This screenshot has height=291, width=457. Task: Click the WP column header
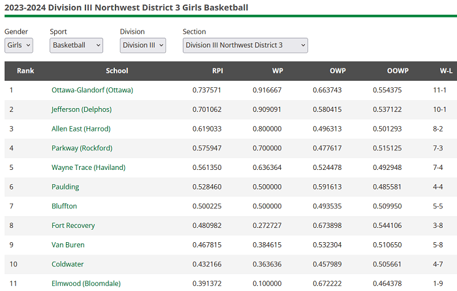tap(277, 71)
